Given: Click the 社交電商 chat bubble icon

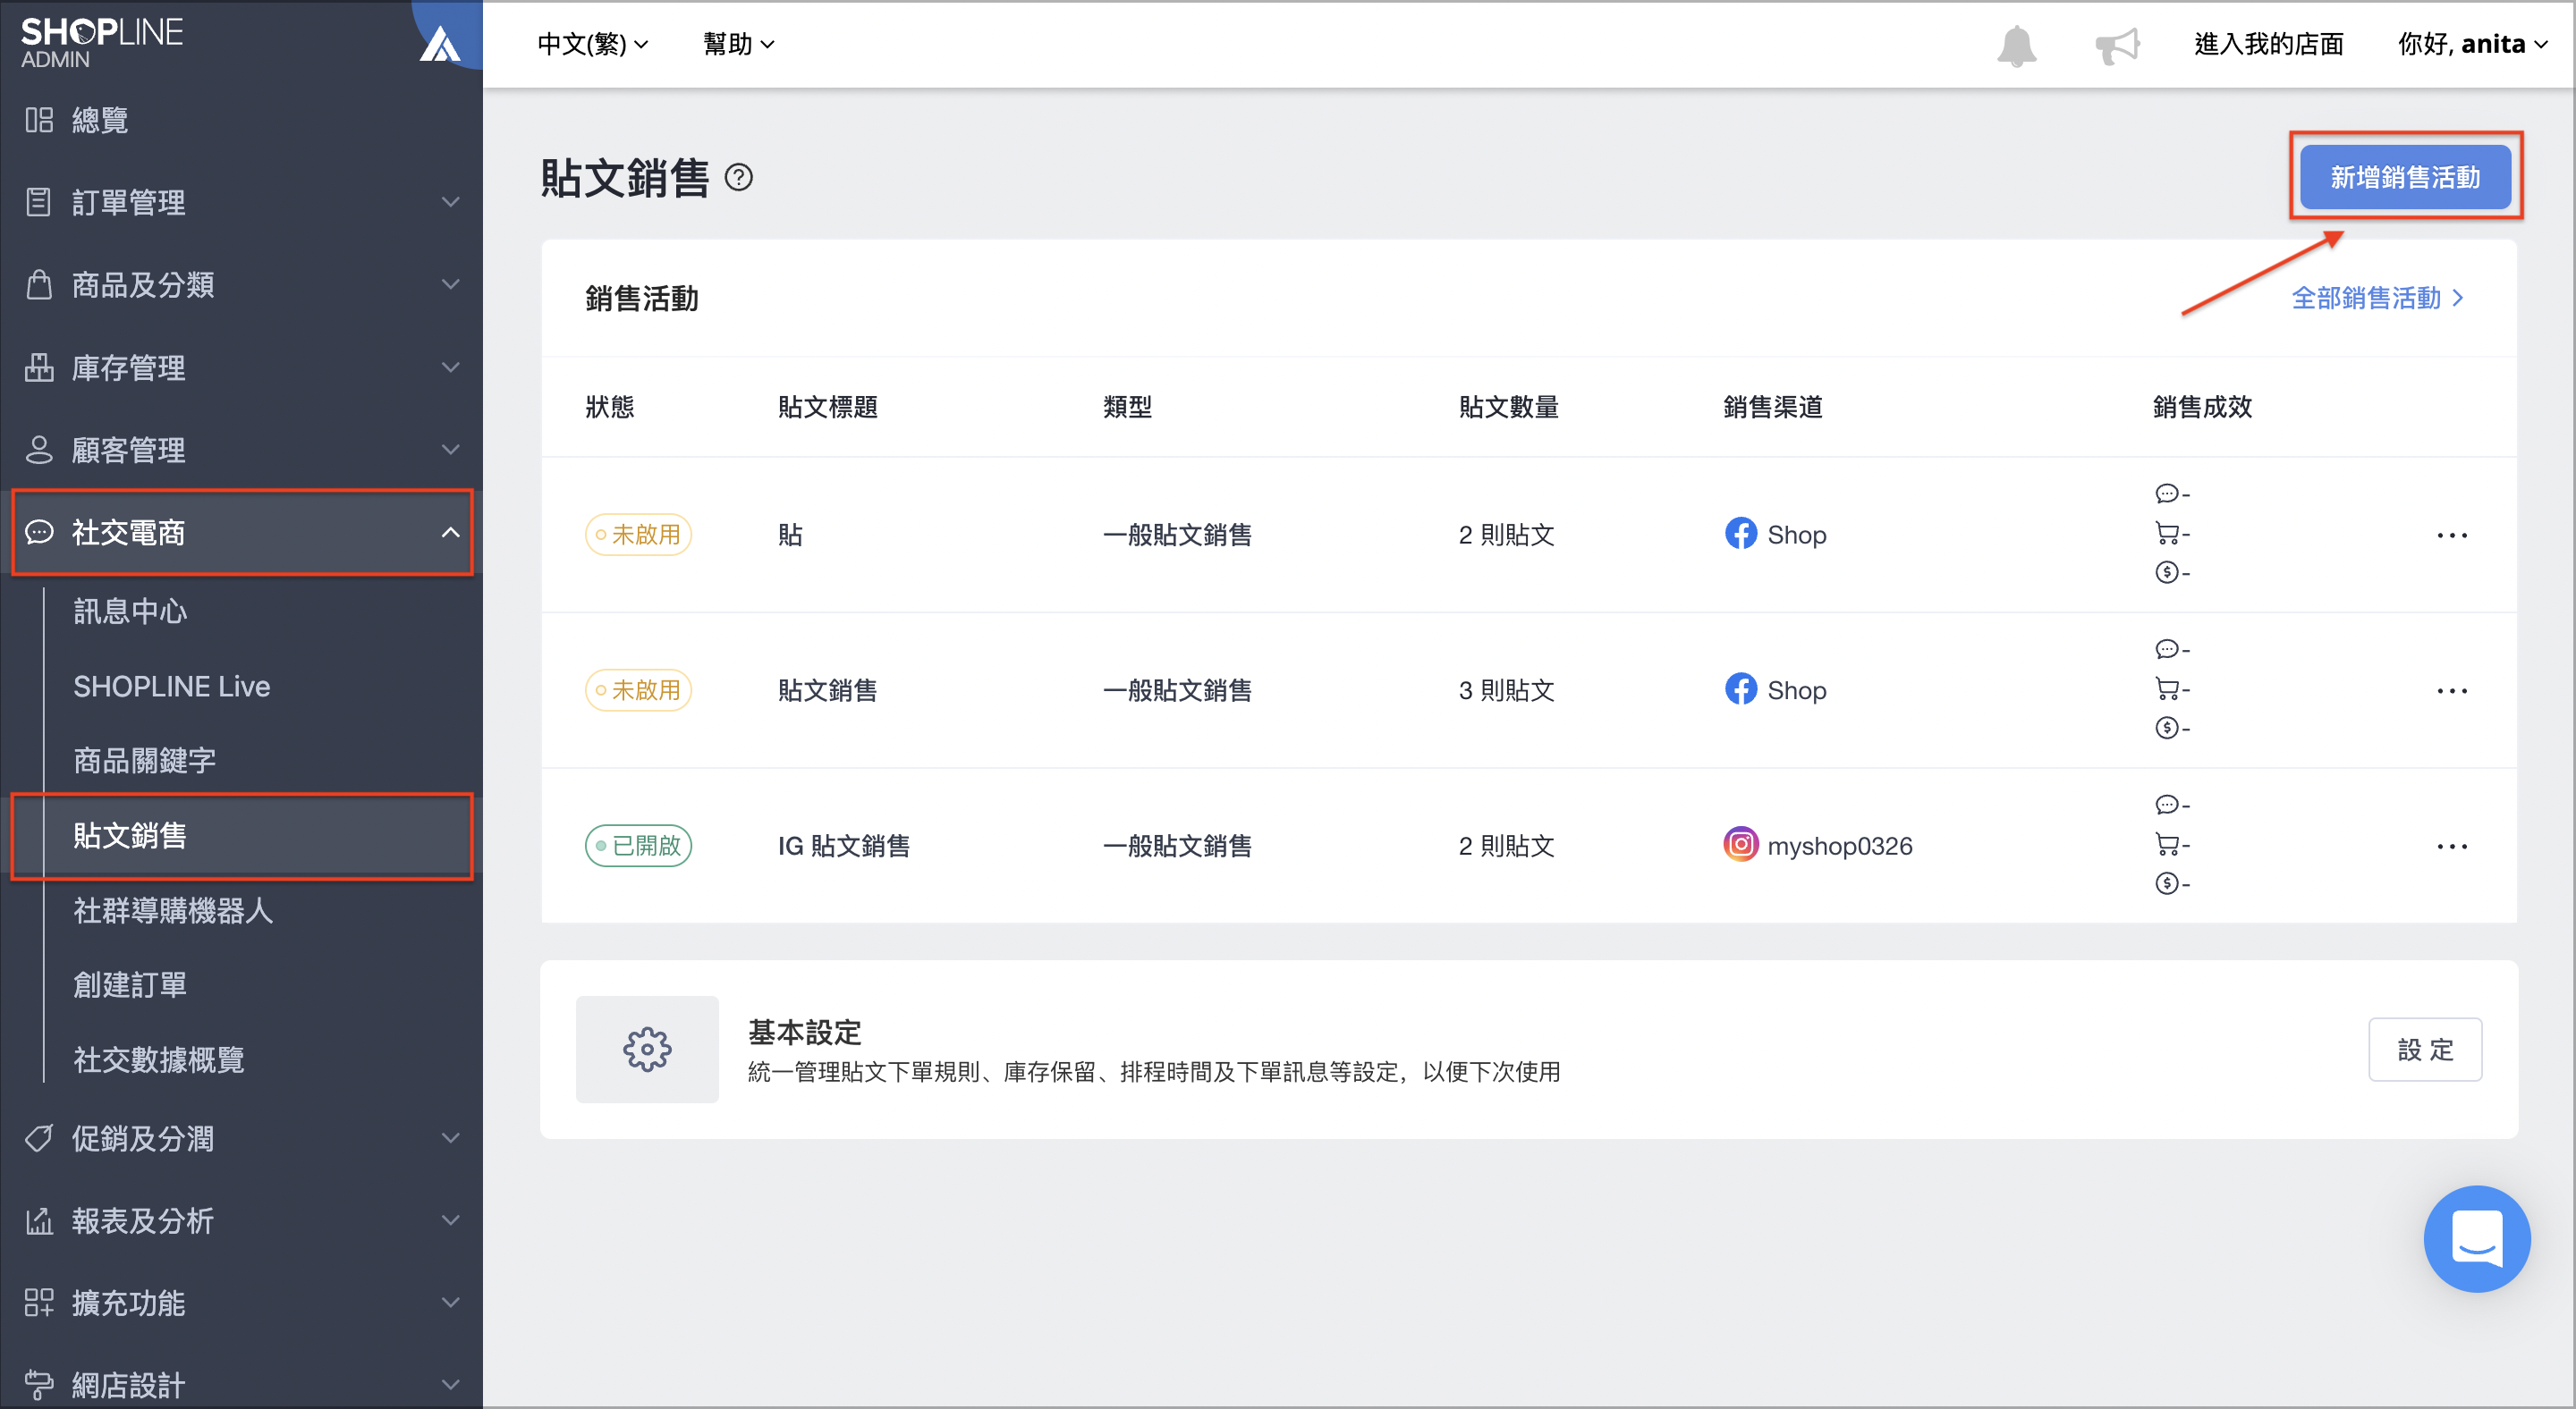Looking at the screenshot, I should (x=39, y=533).
